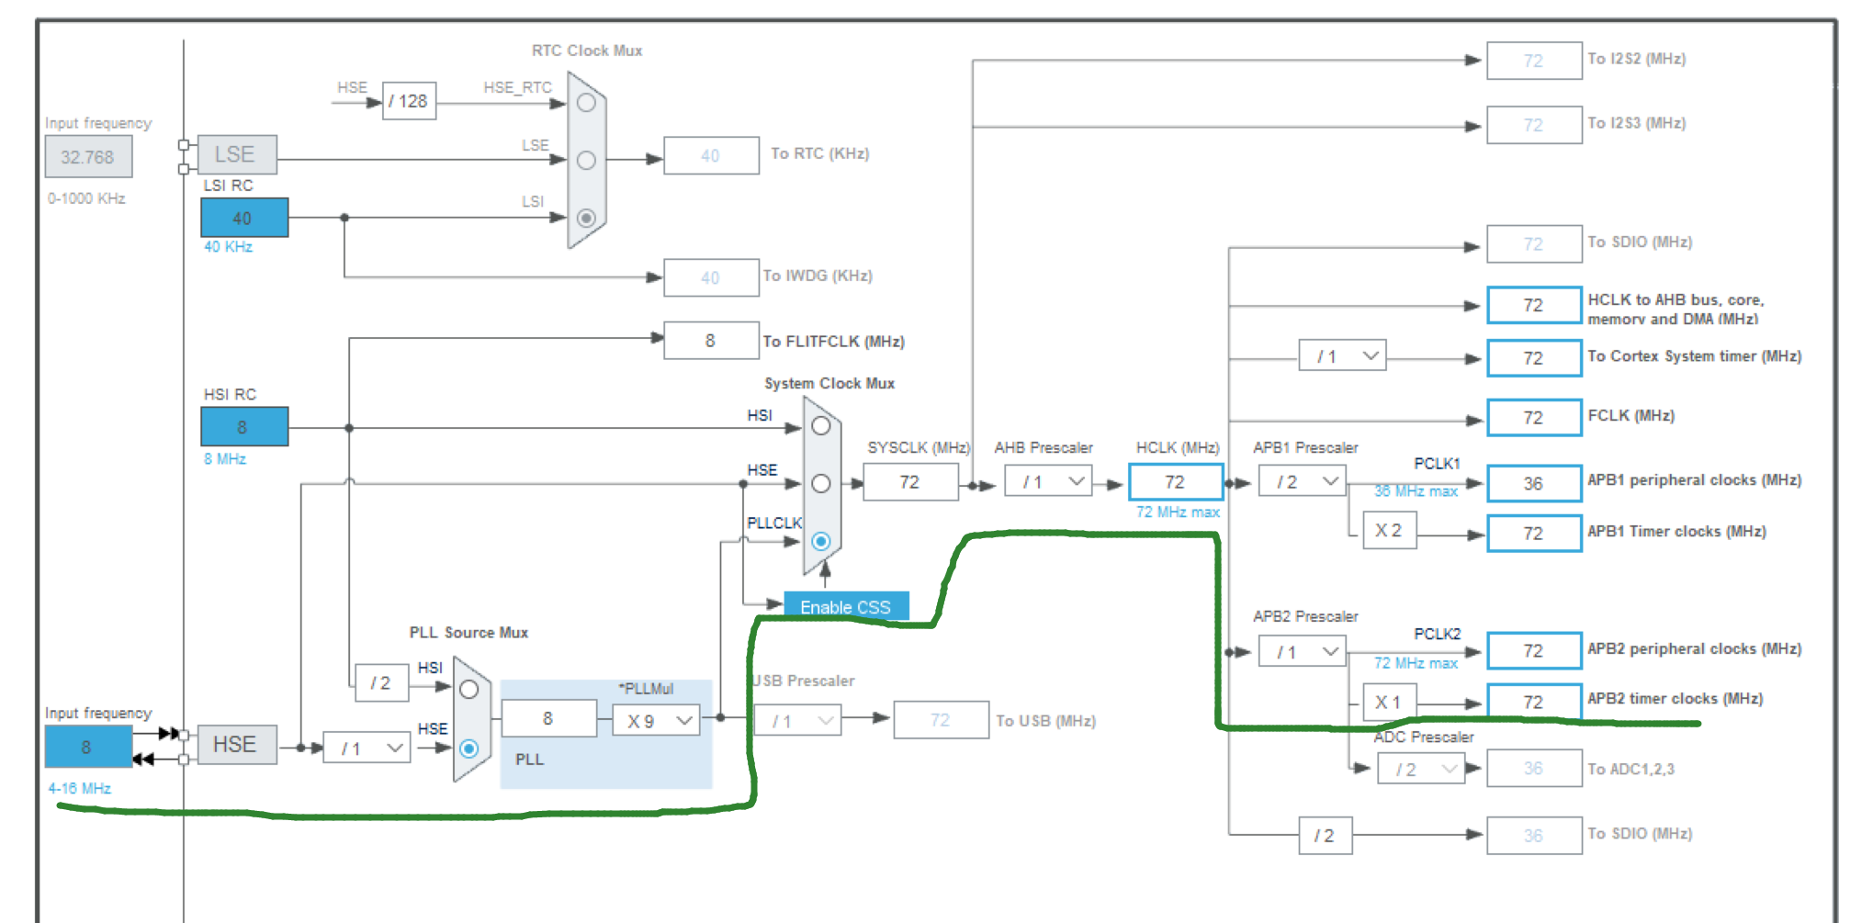Click the To RTC (KHz) value box

coord(711,155)
